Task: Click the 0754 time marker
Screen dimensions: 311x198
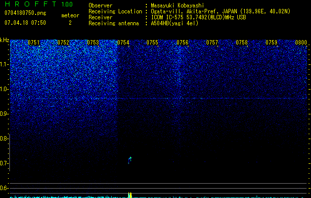Action: (x=123, y=43)
